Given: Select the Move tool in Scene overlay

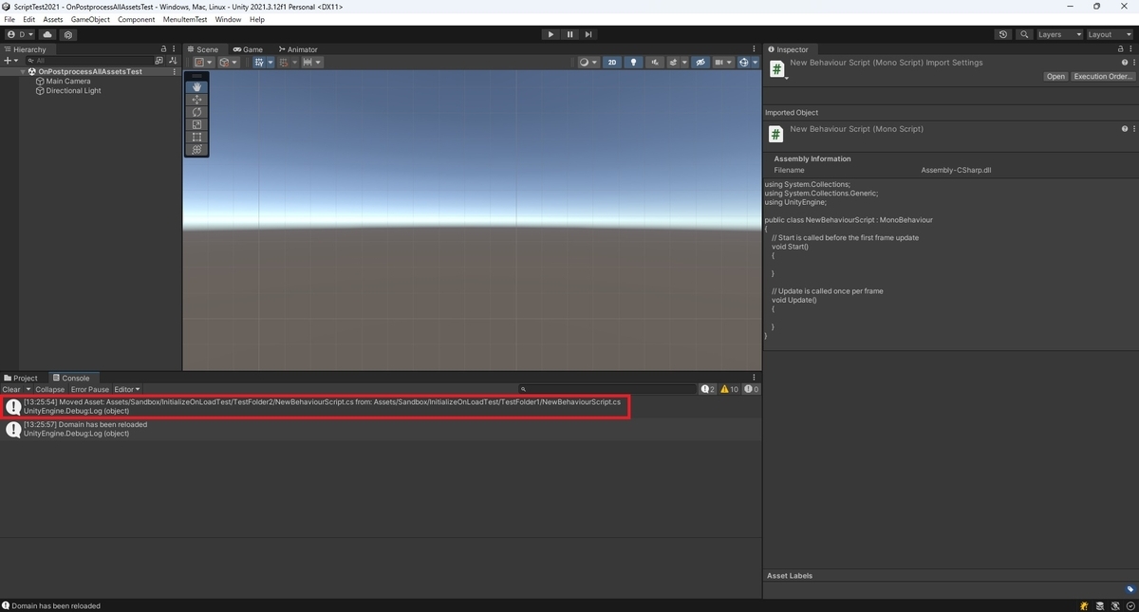Looking at the screenshot, I should pos(196,100).
